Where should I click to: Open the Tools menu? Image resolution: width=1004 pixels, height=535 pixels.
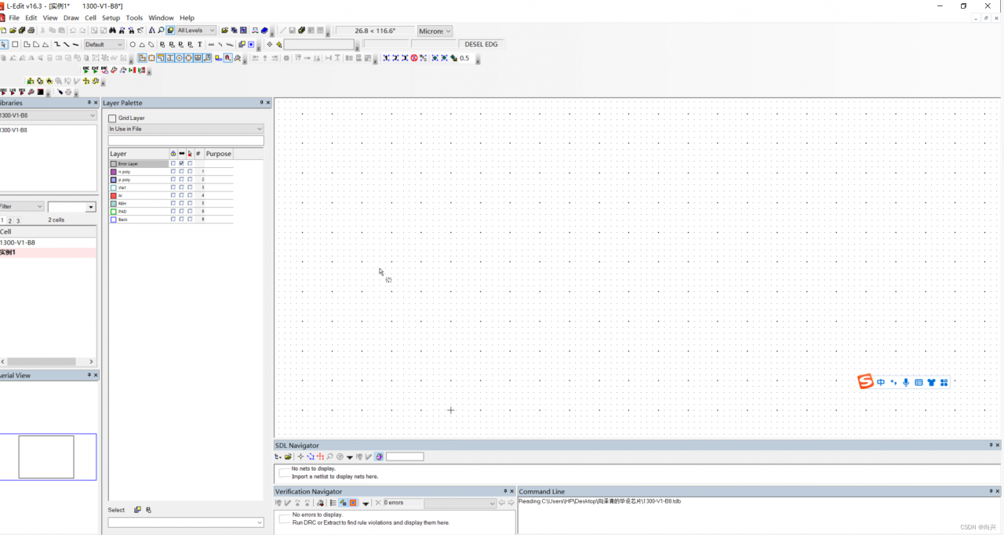(x=135, y=17)
